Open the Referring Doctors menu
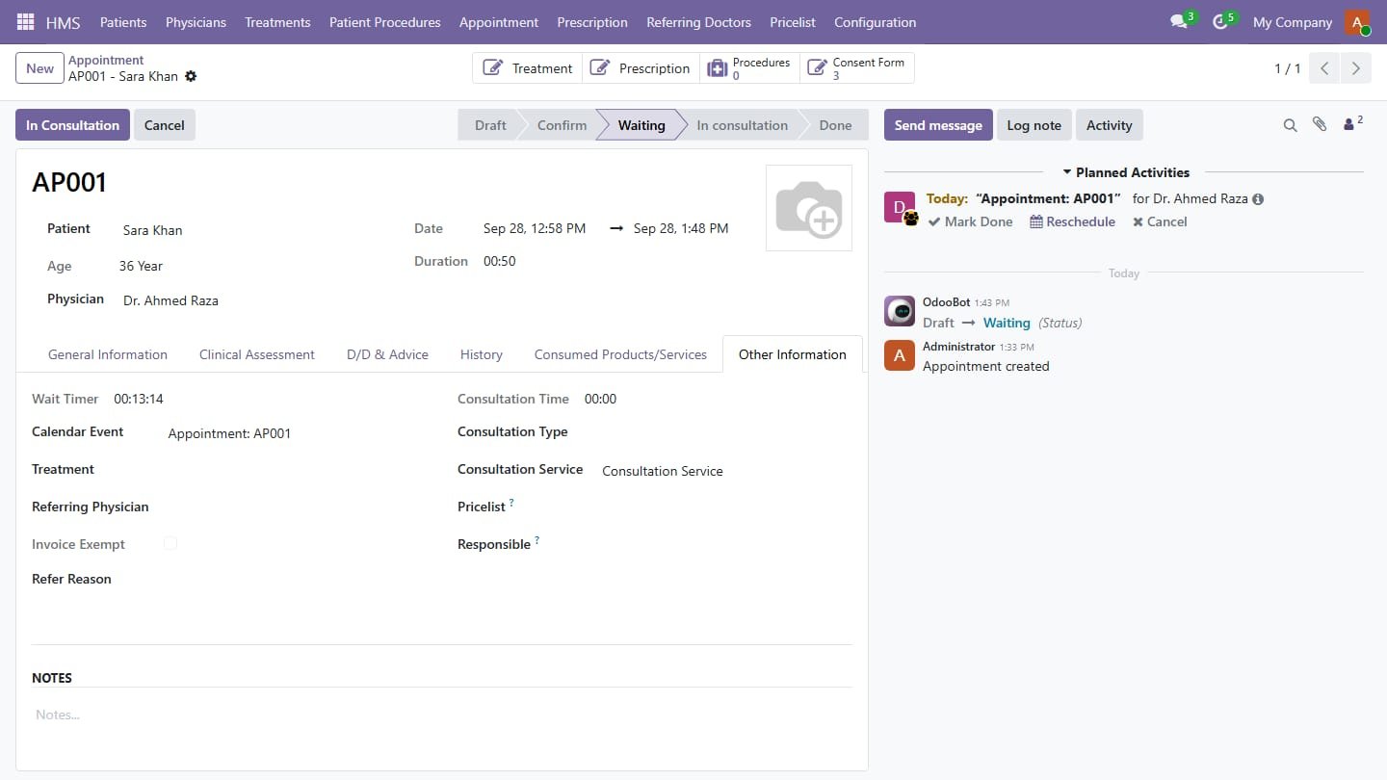The width and height of the screenshot is (1387, 780). 698,22
